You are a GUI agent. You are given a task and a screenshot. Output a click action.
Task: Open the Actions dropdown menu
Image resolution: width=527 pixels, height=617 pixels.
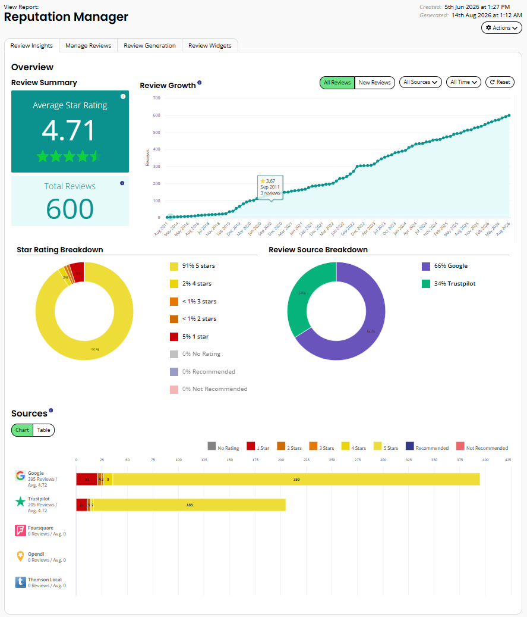501,28
